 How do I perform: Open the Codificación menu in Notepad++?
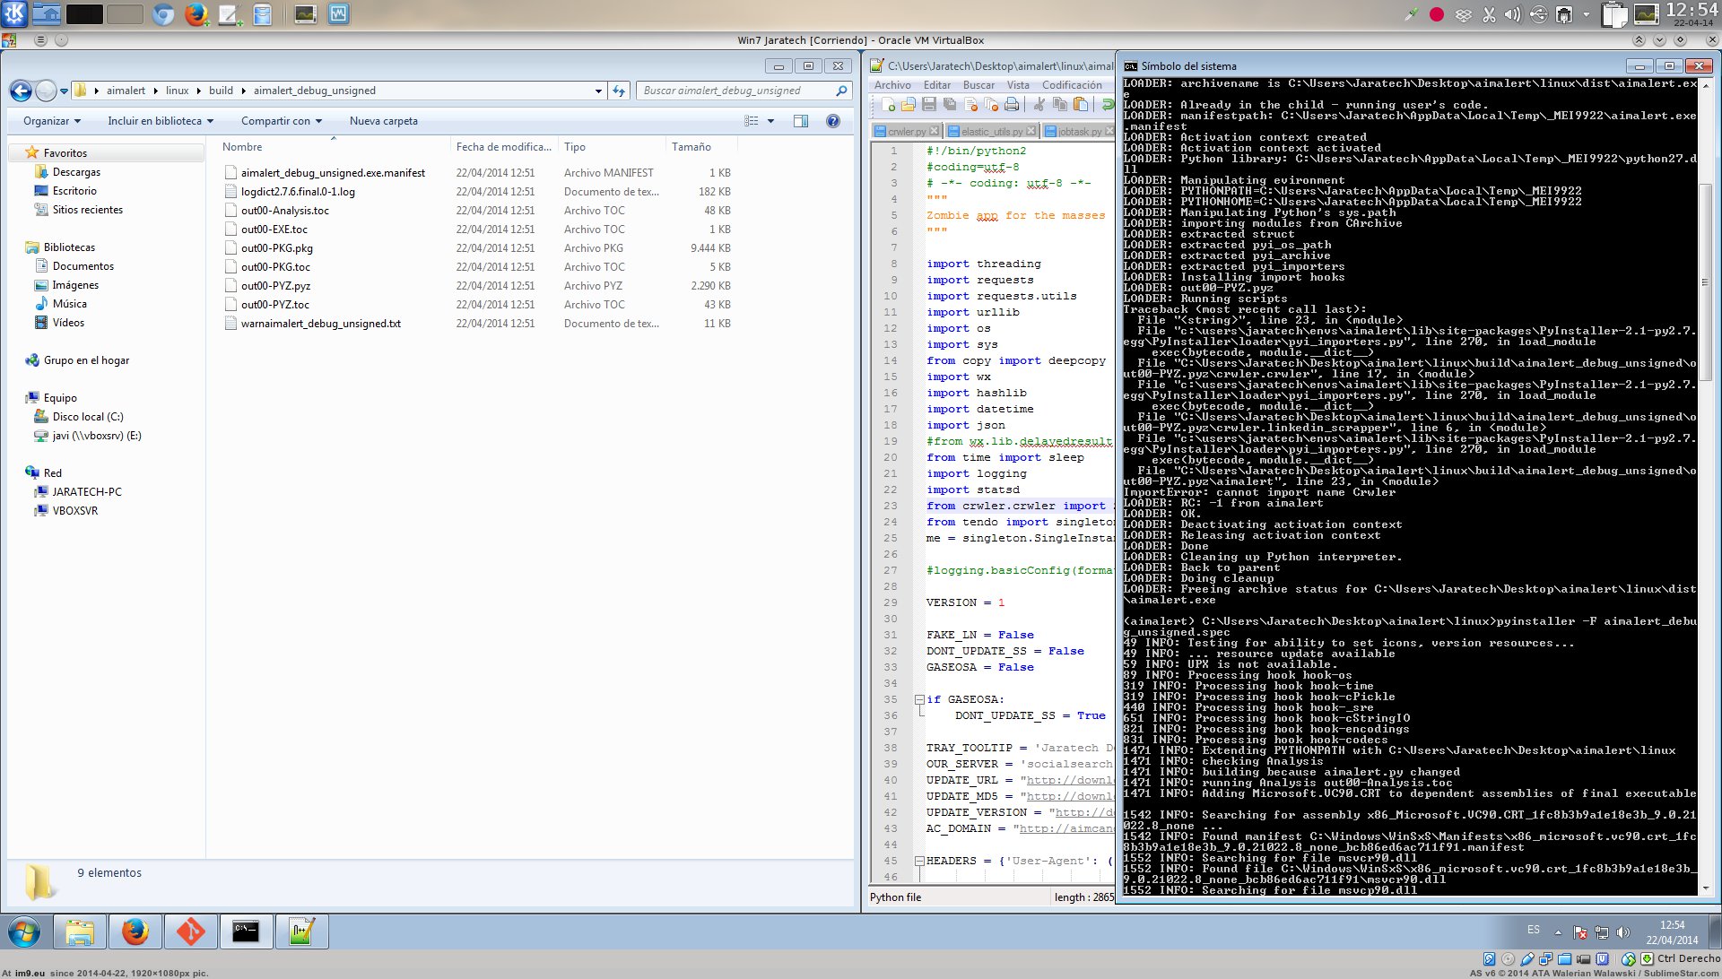click(x=1071, y=85)
